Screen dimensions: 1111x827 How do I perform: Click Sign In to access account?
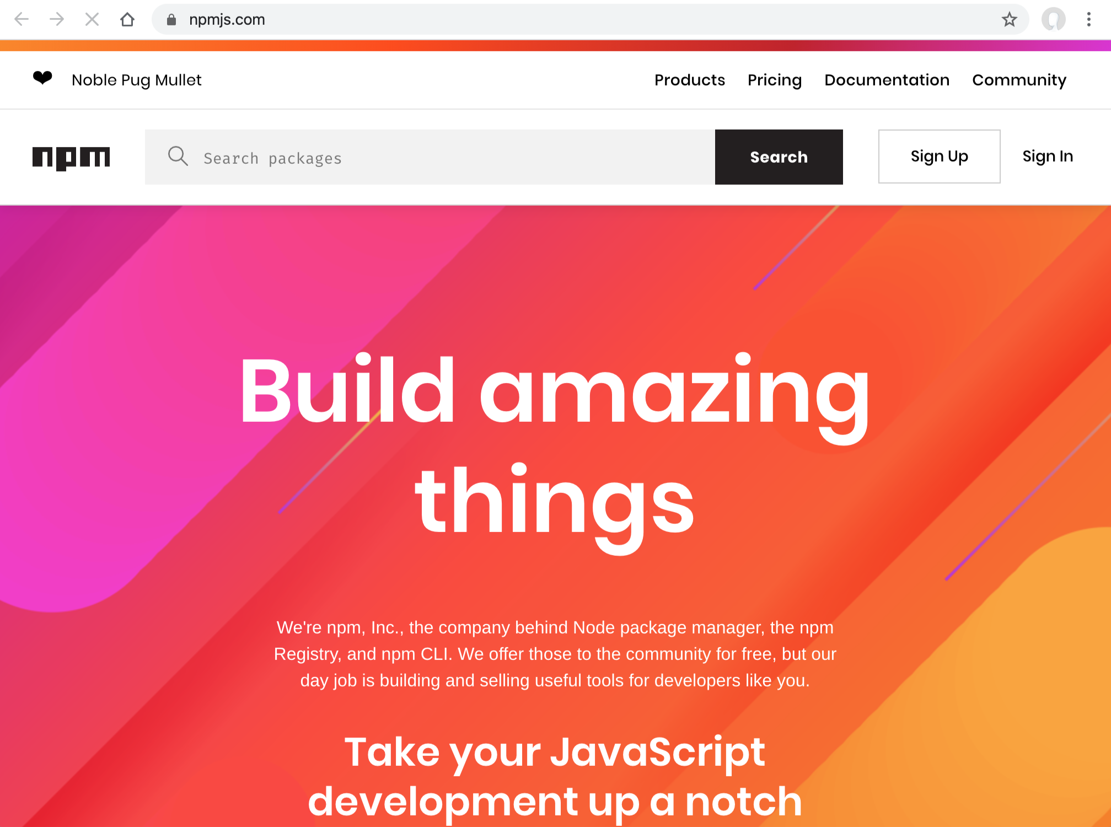click(1049, 157)
